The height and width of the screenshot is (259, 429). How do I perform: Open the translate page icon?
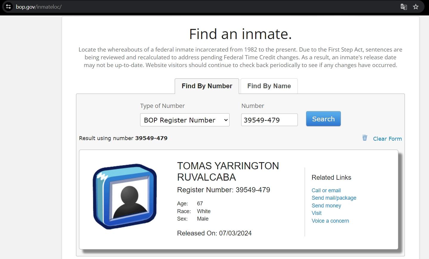[404, 7]
